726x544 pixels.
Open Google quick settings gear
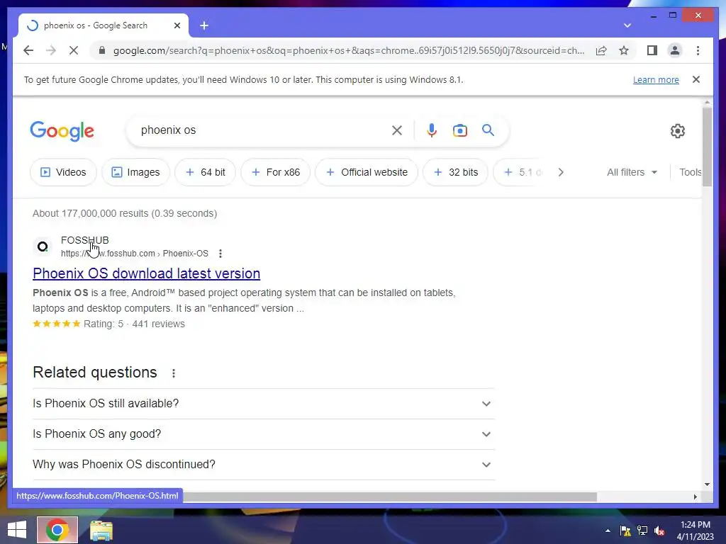tap(677, 131)
